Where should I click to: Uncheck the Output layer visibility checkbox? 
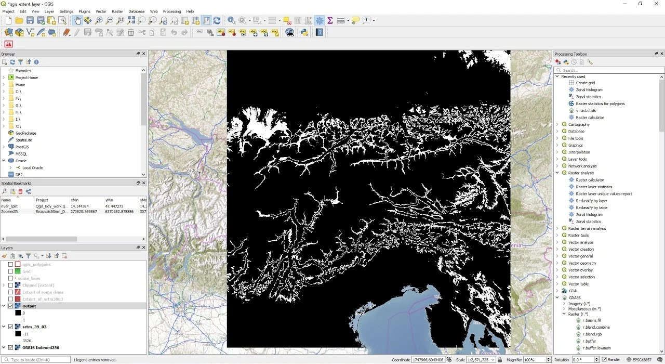[x=10, y=306]
